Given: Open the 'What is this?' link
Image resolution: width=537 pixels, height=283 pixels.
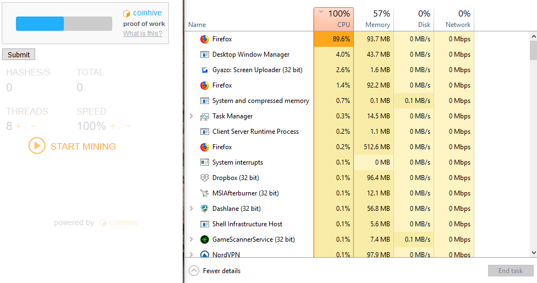Looking at the screenshot, I should pyautogui.click(x=143, y=34).
